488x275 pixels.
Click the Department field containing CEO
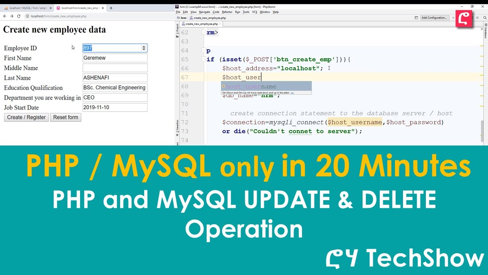115,97
